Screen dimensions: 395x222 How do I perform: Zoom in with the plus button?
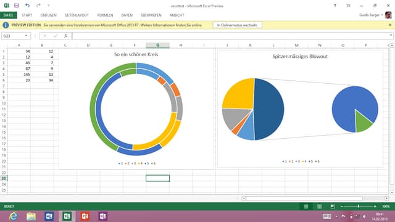[x=375, y=207]
